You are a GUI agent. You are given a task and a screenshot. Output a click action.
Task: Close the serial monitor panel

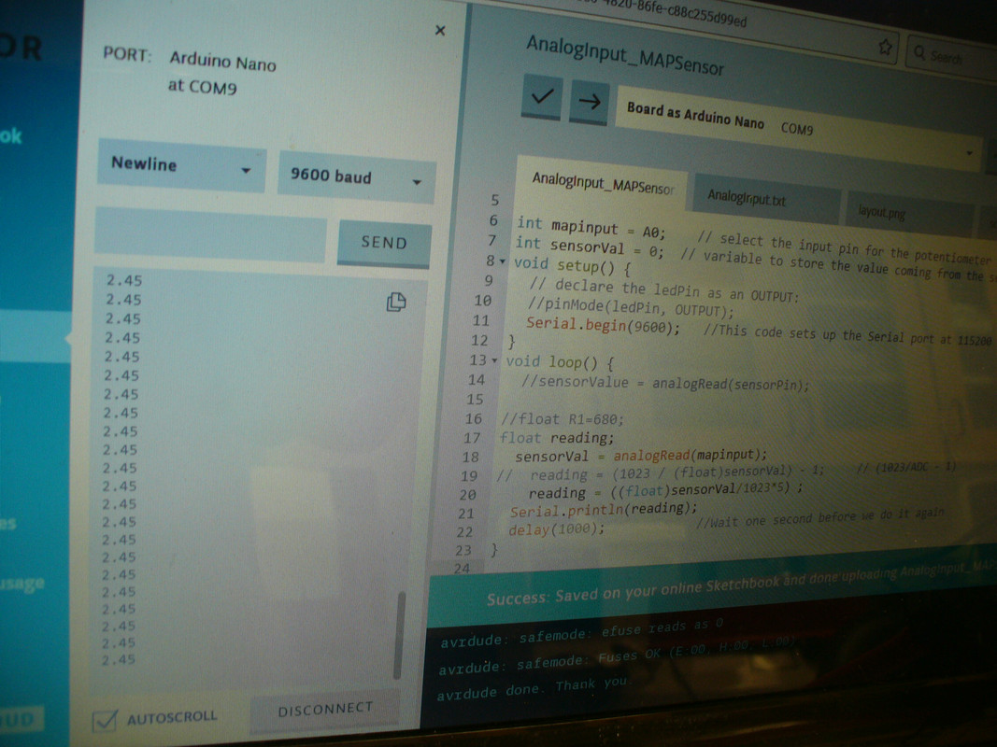point(440,30)
